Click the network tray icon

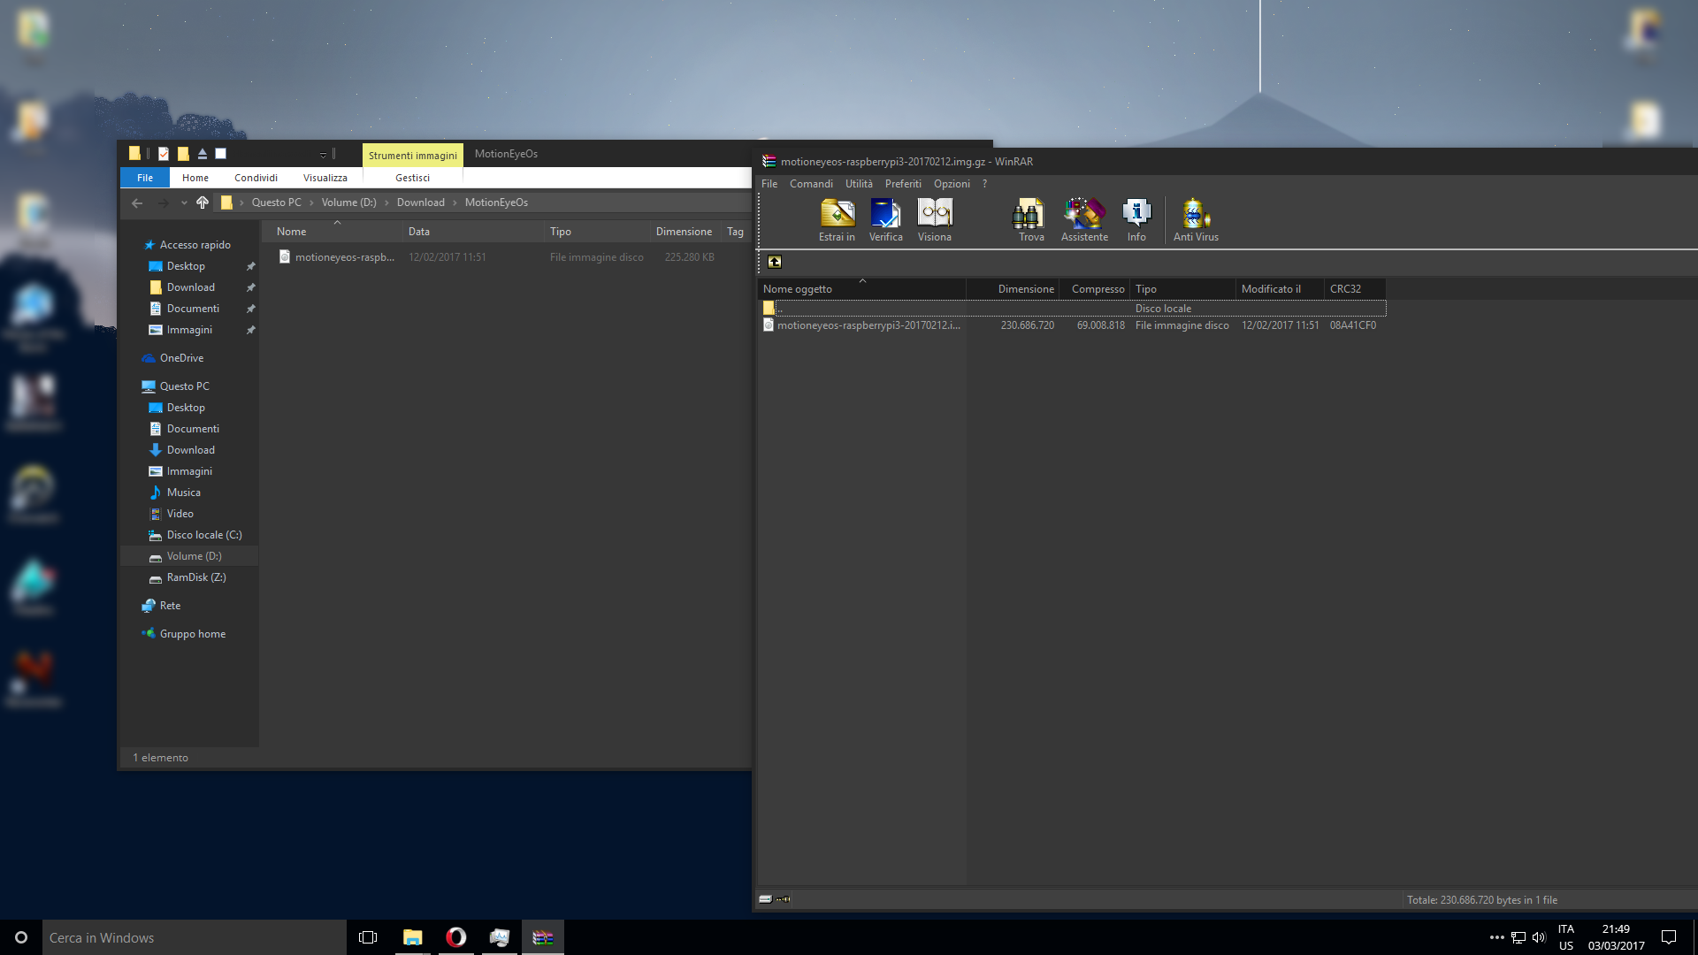click(x=1518, y=937)
